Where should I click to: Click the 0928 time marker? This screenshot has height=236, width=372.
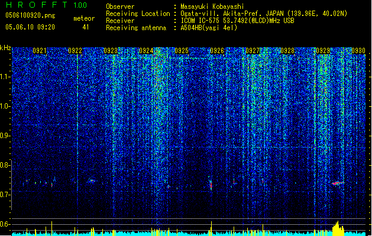287,51
